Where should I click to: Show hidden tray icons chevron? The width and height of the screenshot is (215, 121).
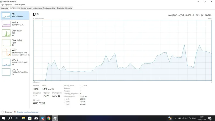tap(176, 118)
